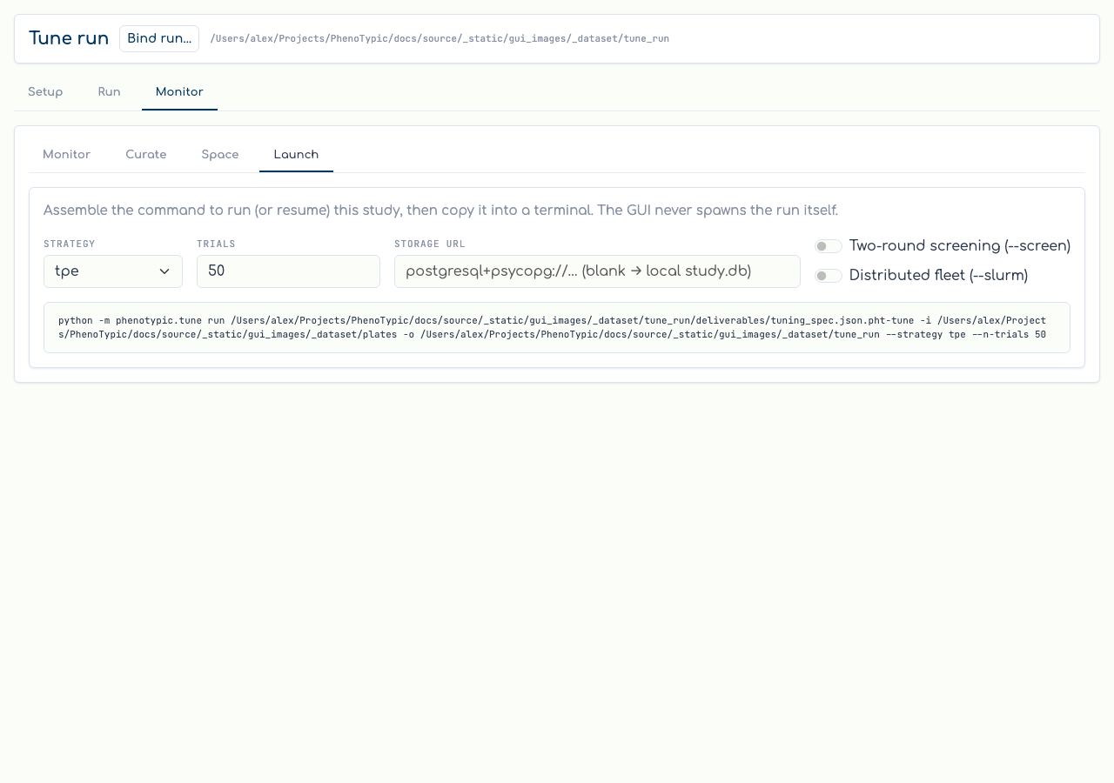Viewport: 1114px width, 783px height.
Task: Click the Distributed fleet (--slurm) label
Action: [x=938, y=276]
